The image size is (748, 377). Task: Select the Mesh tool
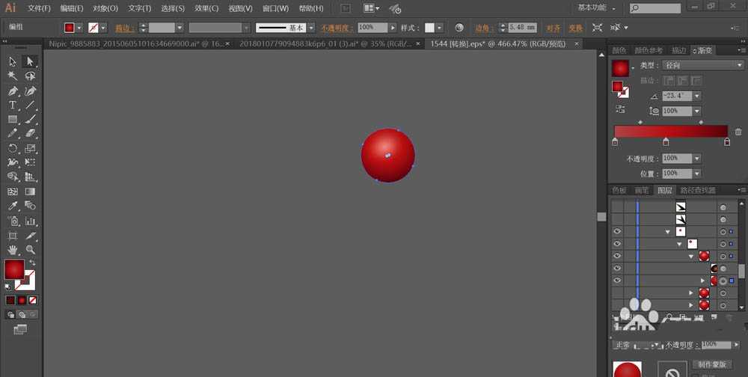[13, 191]
